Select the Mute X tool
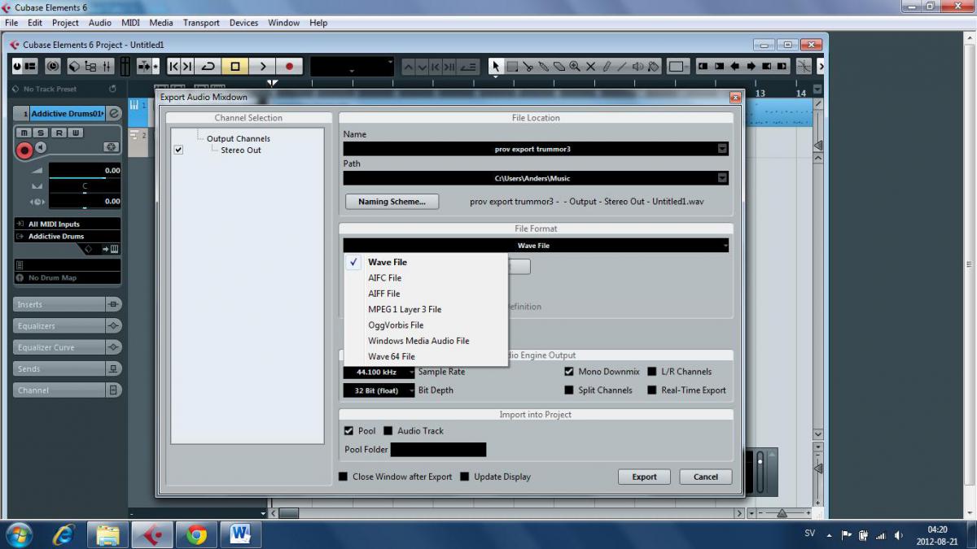Viewport: 977px width, 549px height. pos(591,67)
